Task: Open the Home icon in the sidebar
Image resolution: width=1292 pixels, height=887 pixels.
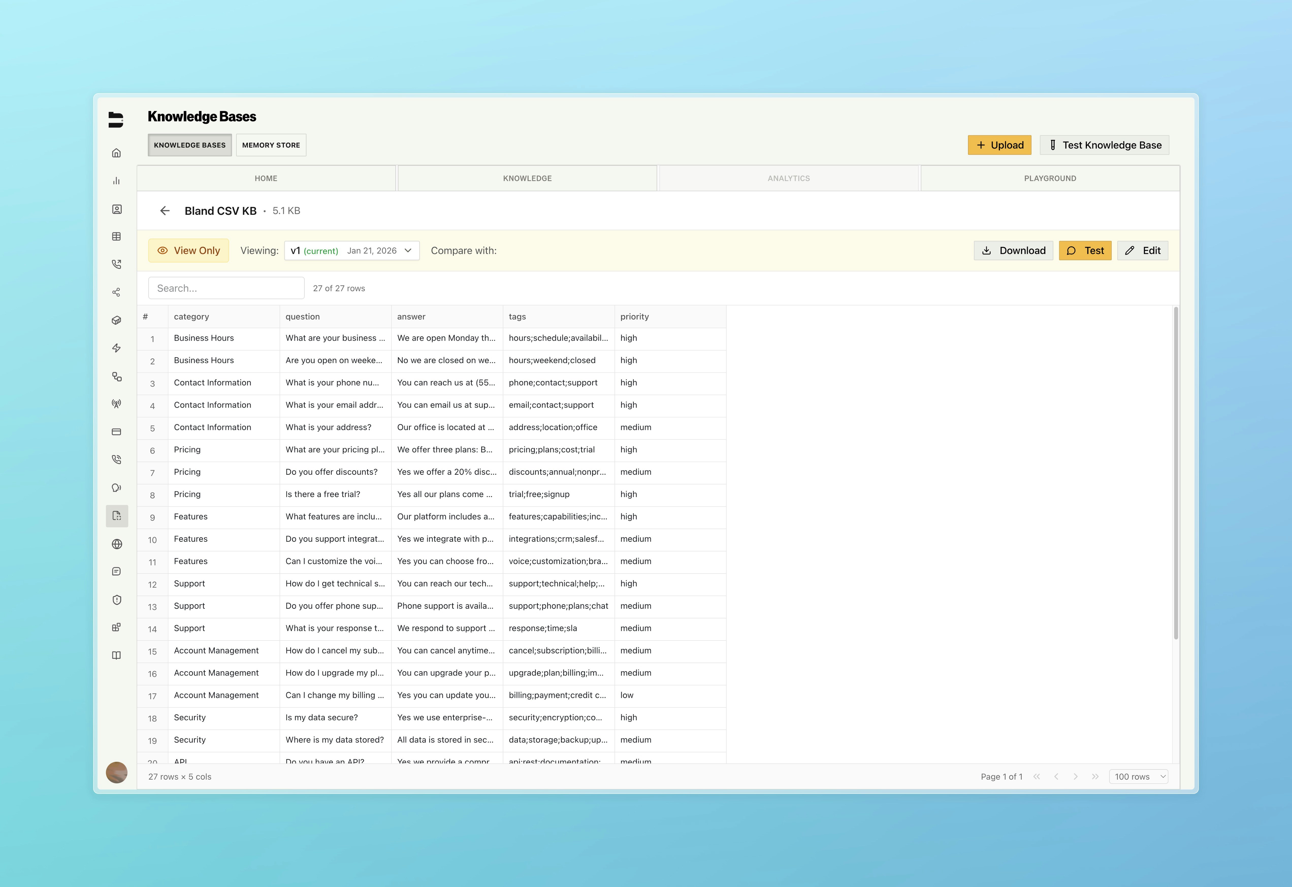Action: (117, 152)
